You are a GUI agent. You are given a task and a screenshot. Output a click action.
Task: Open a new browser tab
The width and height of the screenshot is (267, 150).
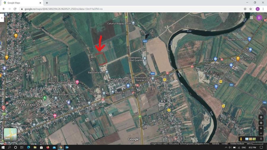pyautogui.click(x=47, y=3)
